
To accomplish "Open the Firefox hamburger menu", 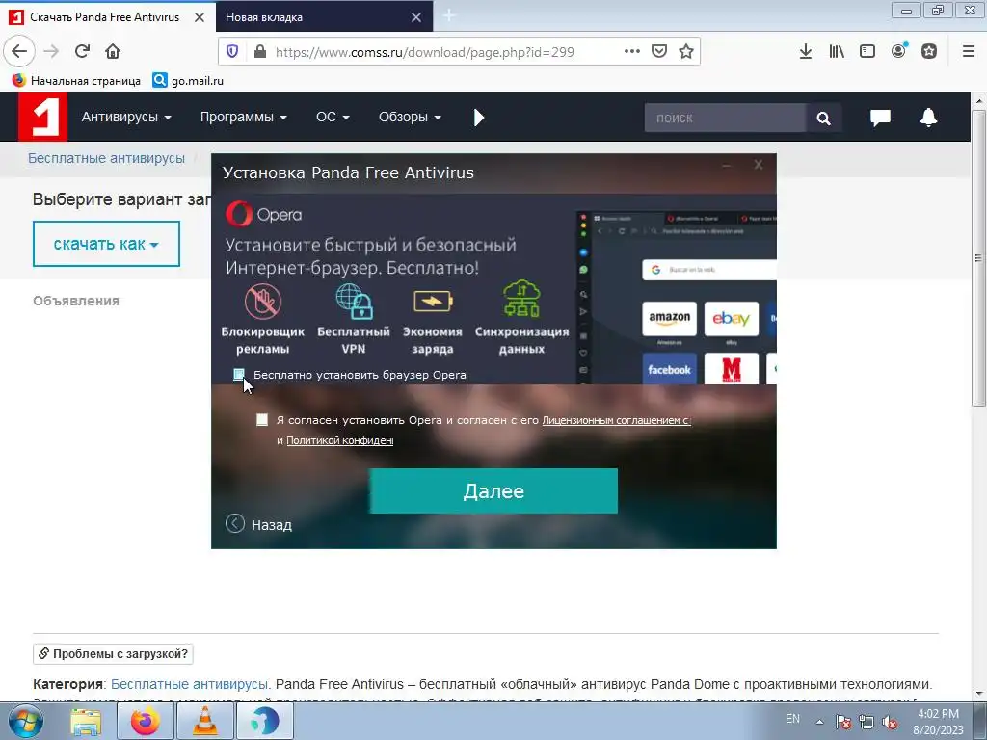I will [969, 52].
